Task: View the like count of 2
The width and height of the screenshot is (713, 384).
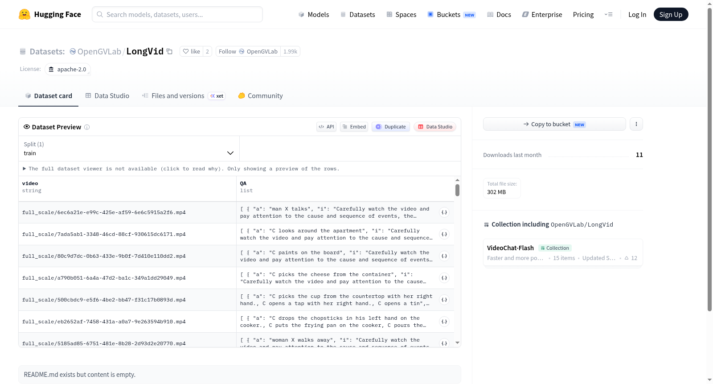Action: (207, 51)
